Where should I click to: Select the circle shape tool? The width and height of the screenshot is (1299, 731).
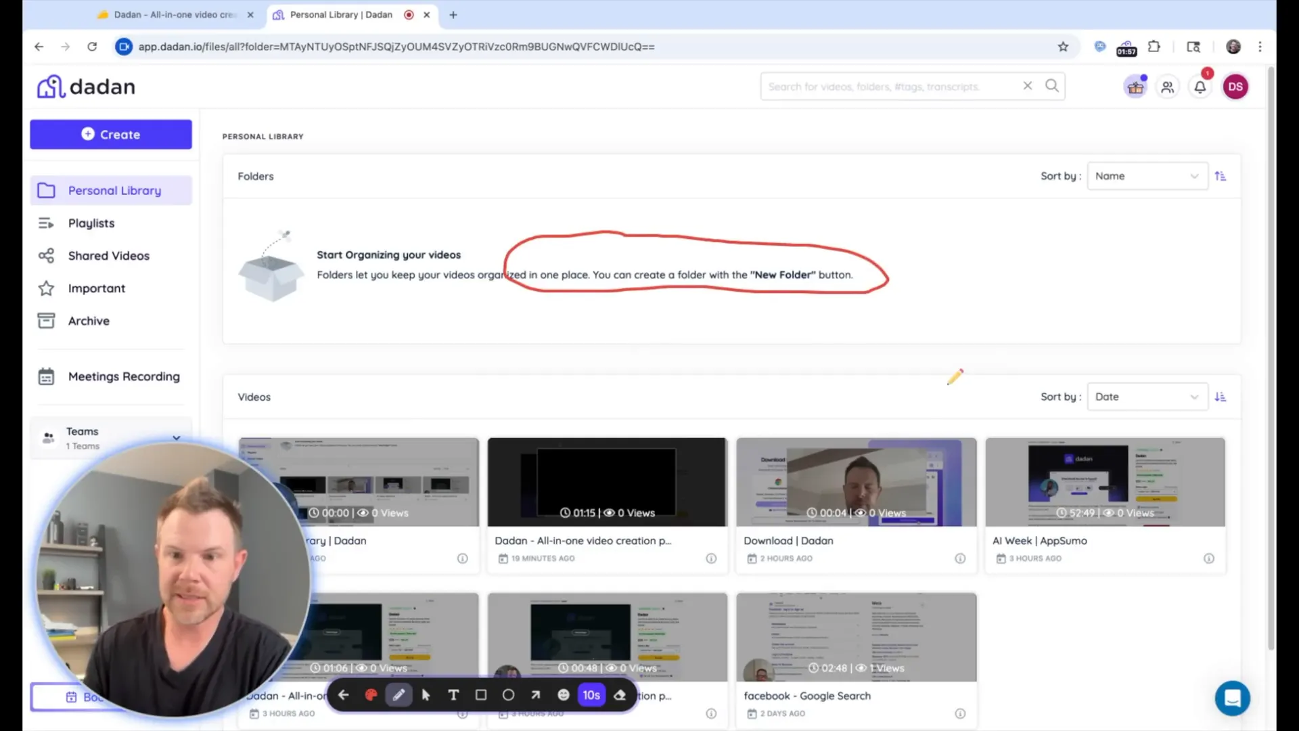tap(508, 695)
